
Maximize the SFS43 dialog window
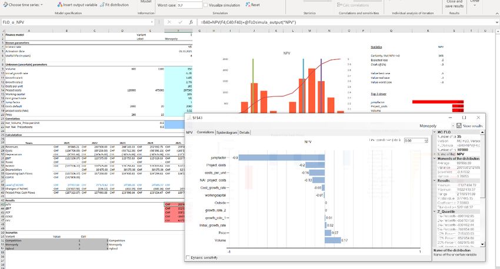[x=464, y=118]
